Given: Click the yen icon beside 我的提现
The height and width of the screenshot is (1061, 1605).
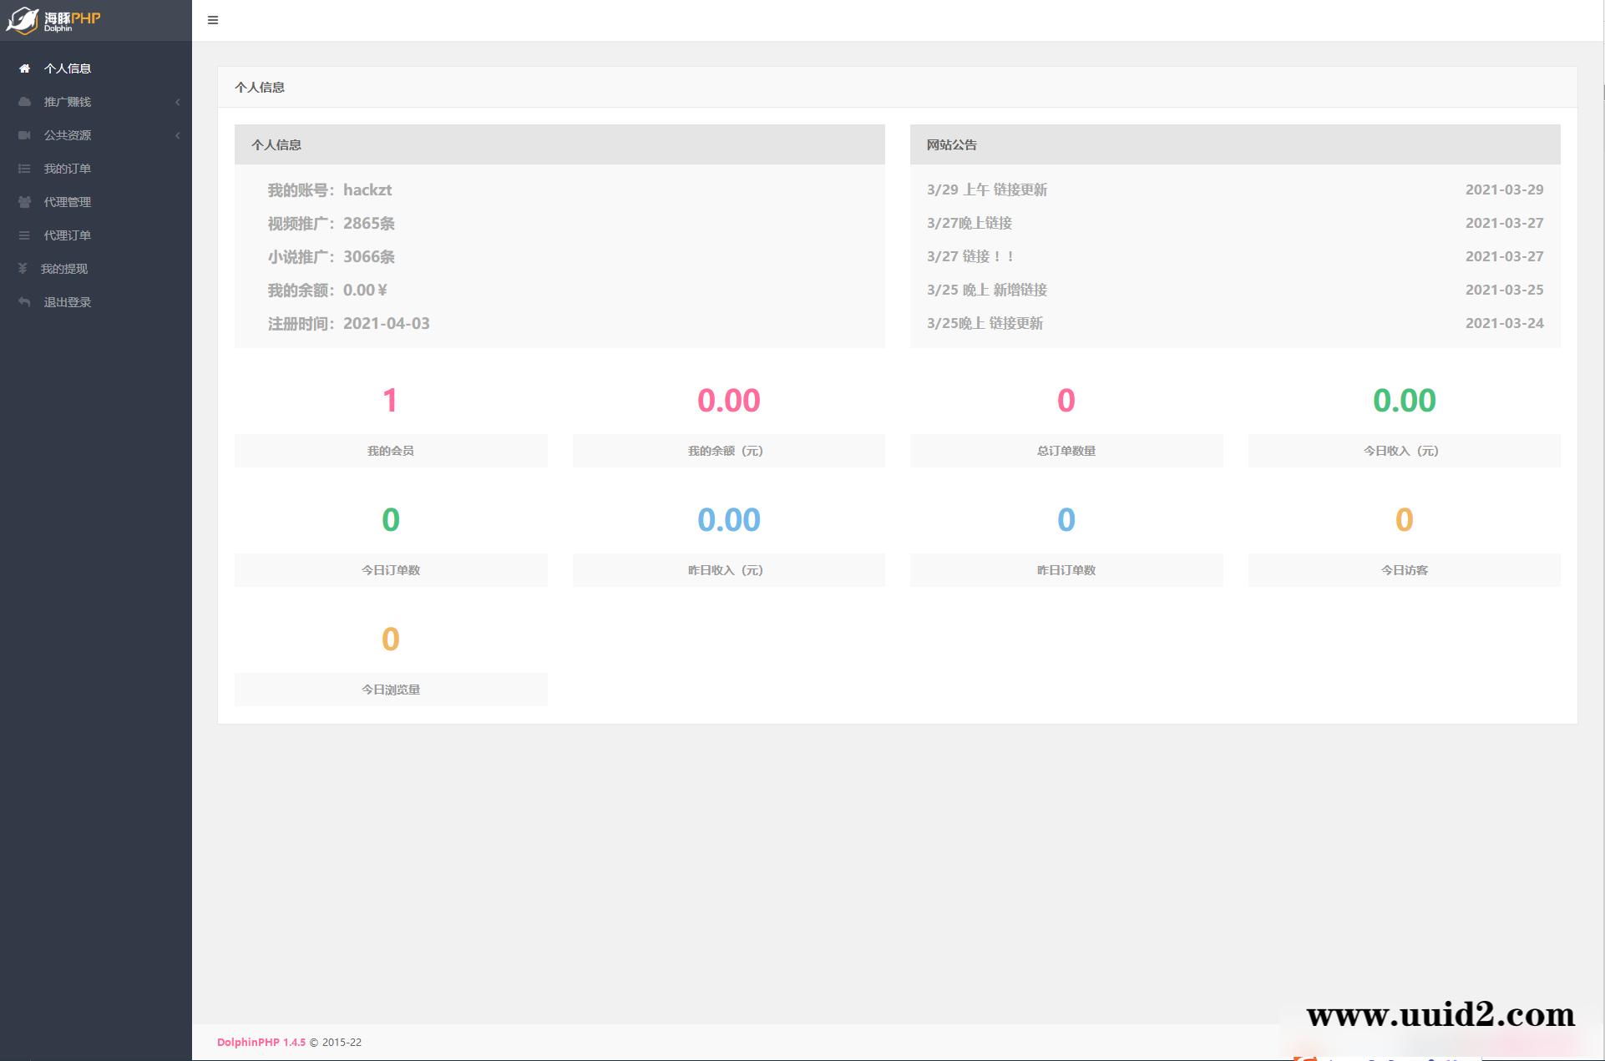Looking at the screenshot, I should coord(23,269).
